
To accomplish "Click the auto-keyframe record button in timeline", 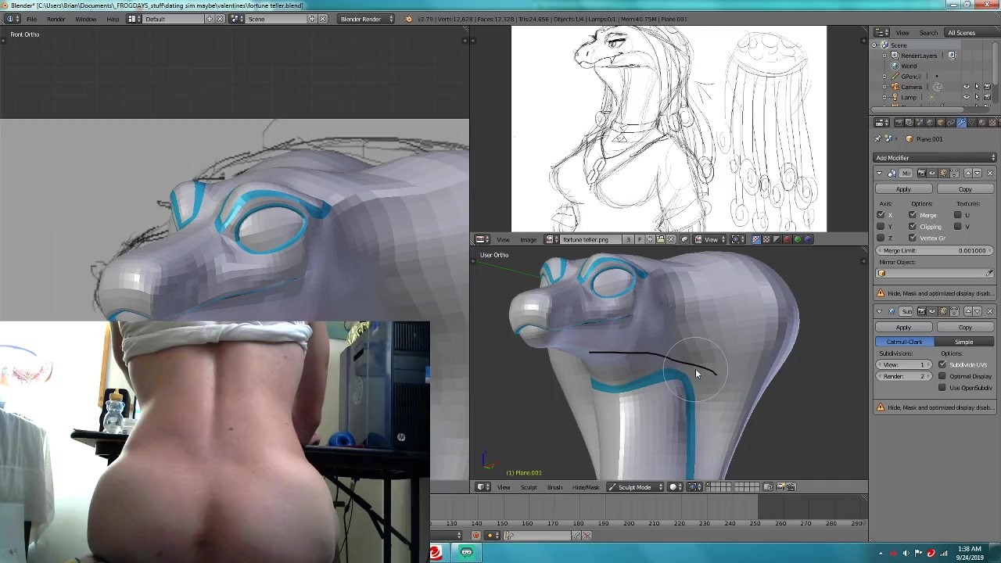I will coord(475,536).
